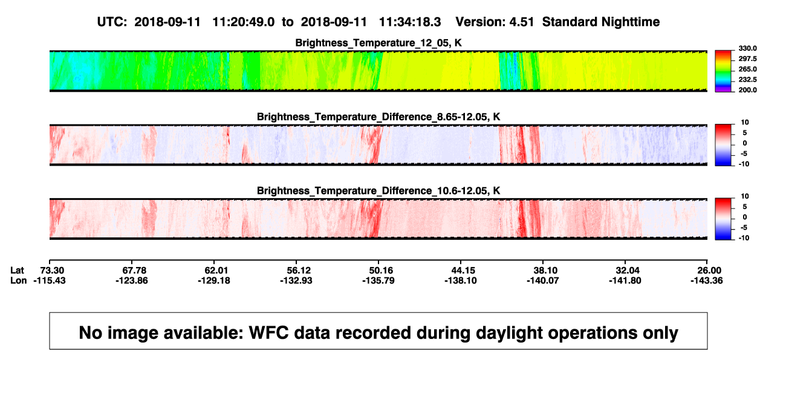Click the Version: 4.51 text
This screenshot has width=786, height=403.
pos(495,22)
